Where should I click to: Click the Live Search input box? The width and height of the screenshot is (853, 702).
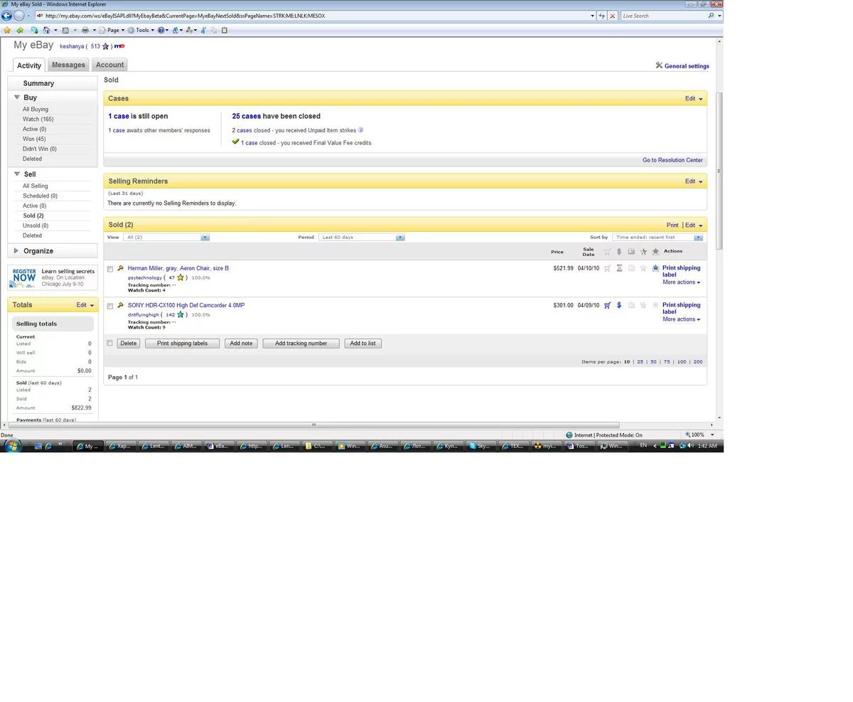click(662, 16)
